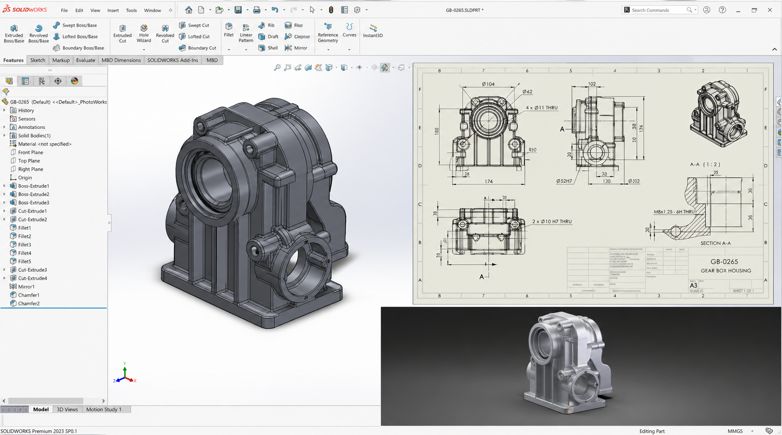782x435 pixels.
Task: Choose the Revolved Cut tool
Action: pyautogui.click(x=165, y=33)
